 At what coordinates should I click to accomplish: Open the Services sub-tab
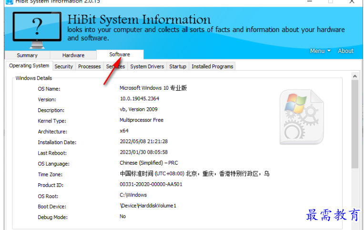coord(116,66)
